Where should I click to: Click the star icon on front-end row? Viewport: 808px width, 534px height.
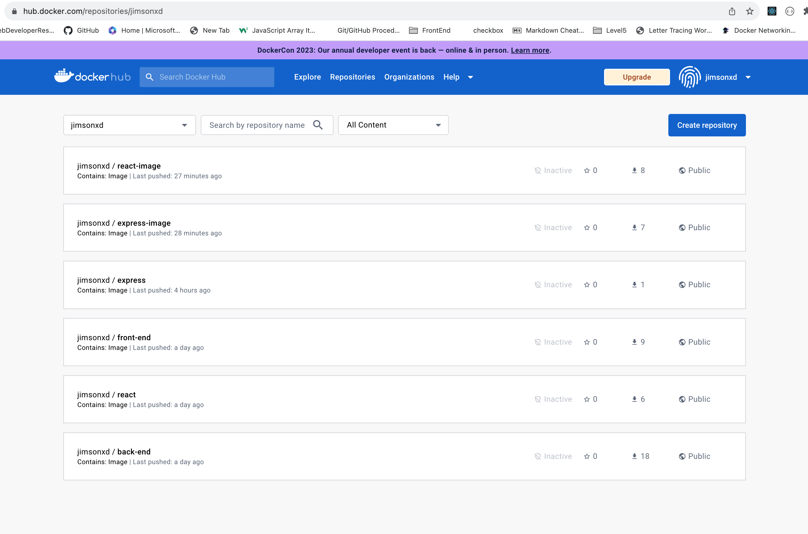click(587, 342)
